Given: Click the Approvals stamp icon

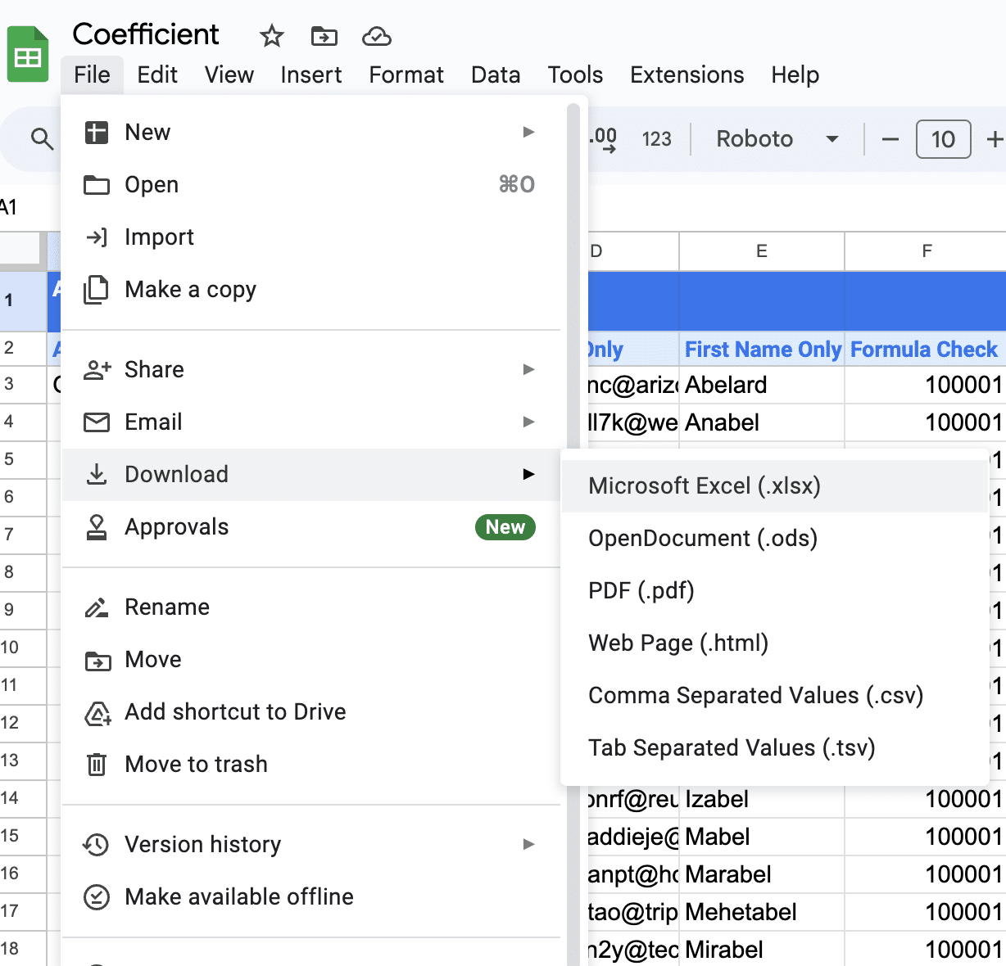Looking at the screenshot, I should (x=97, y=527).
